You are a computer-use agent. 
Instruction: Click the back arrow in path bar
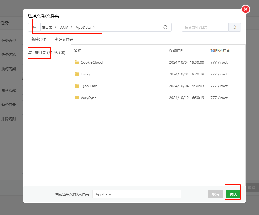pyautogui.click(x=34, y=27)
